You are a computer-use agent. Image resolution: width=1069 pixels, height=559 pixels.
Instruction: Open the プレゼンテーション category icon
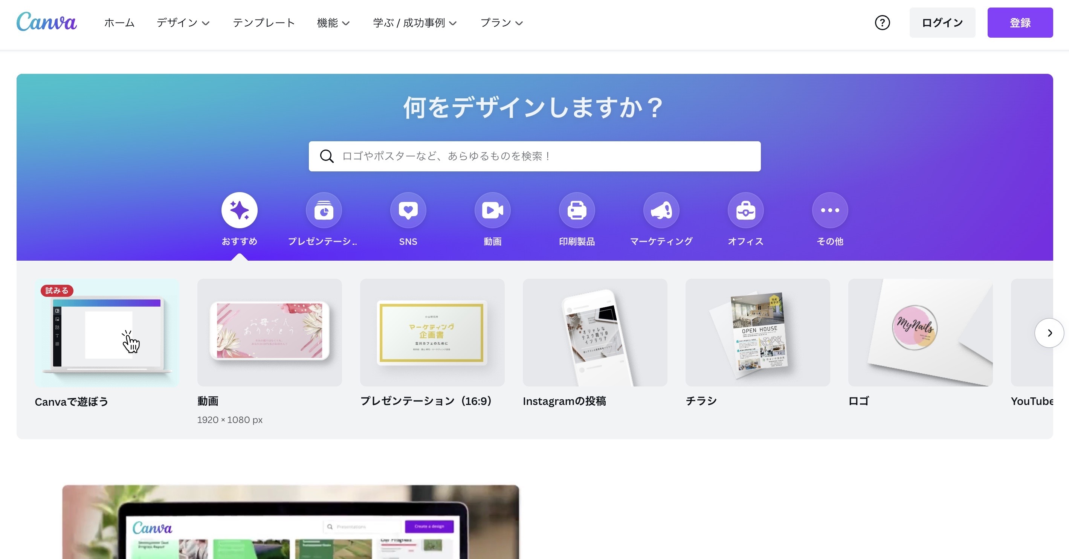coord(324,210)
